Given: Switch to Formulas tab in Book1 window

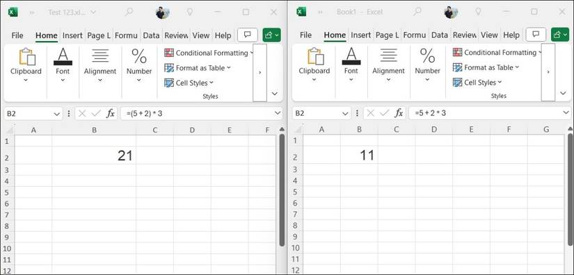Looking at the screenshot, I should point(415,35).
